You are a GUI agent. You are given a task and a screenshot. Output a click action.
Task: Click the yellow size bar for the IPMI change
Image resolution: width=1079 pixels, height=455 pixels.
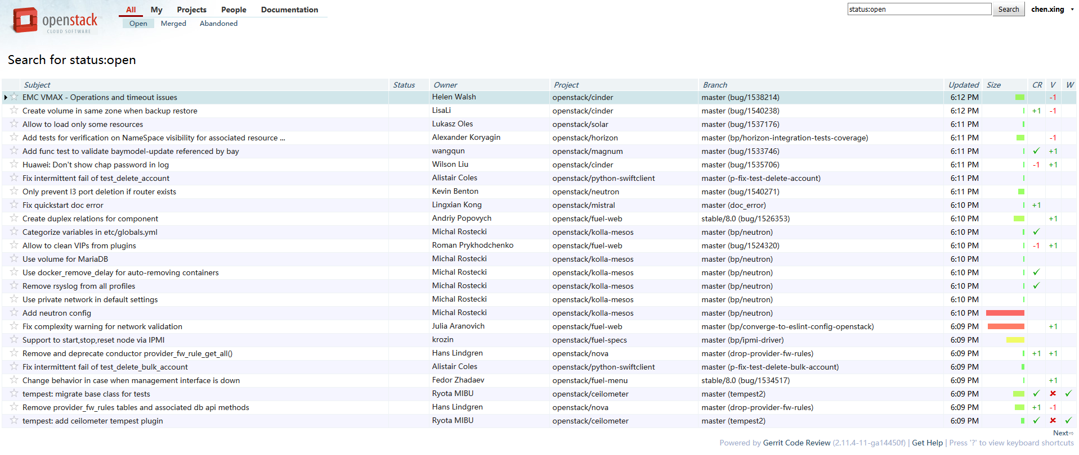pos(1015,340)
